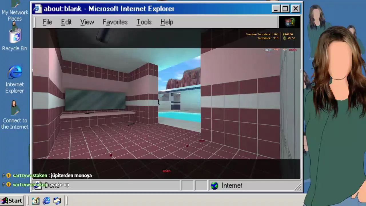
Task: Open the File menu
Action: tap(47, 22)
